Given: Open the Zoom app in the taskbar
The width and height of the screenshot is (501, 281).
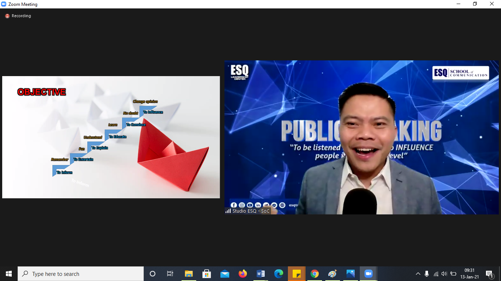Looking at the screenshot, I should (x=368, y=274).
